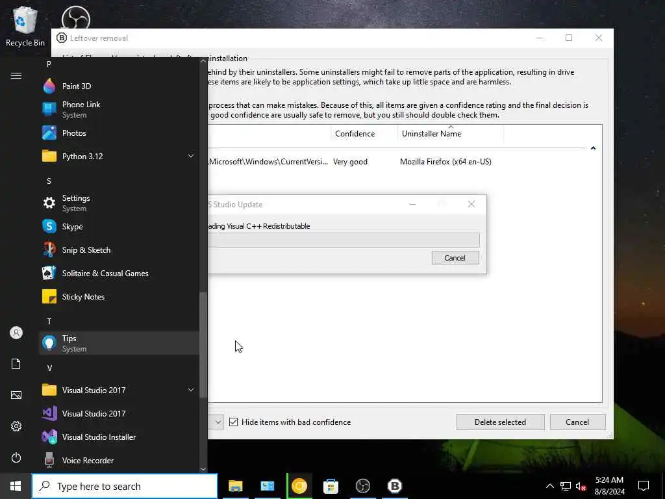Screen dimensions: 665x499
Task: Click Cancel in Leftover removal window
Action: pyautogui.click(x=577, y=422)
